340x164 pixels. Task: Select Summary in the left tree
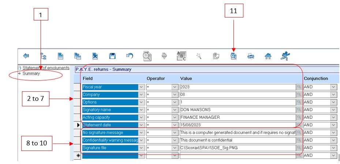[31, 73]
